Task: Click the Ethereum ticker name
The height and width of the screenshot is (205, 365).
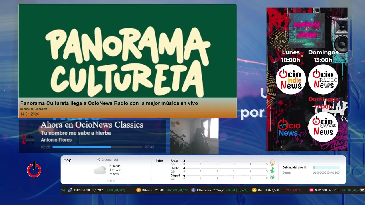Action: (x=204, y=190)
